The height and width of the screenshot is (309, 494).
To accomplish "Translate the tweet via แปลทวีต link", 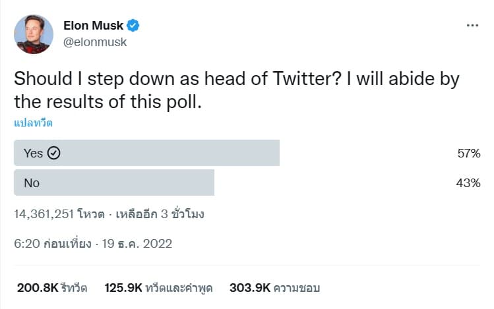I will pos(33,123).
